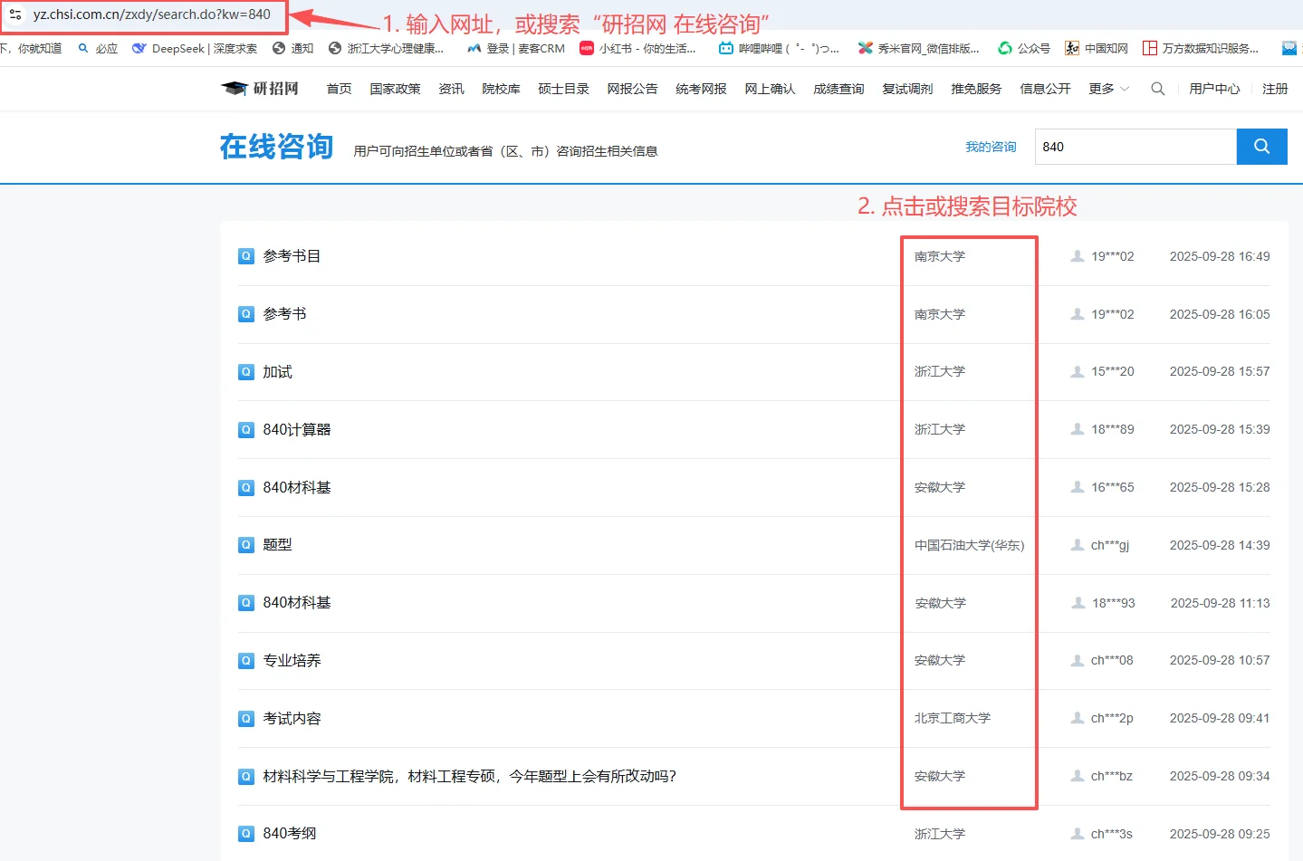
Task: Switch to 复试调剂 section
Action: 906,88
